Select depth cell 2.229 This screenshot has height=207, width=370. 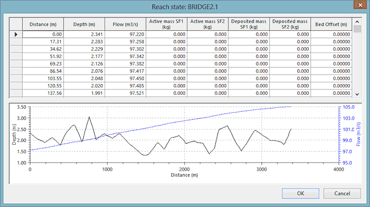pos(84,49)
